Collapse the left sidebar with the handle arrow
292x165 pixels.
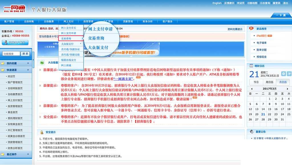tap(33, 60)
